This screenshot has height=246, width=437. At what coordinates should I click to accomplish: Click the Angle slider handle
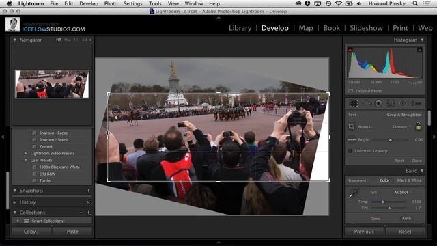coord(391,140)
